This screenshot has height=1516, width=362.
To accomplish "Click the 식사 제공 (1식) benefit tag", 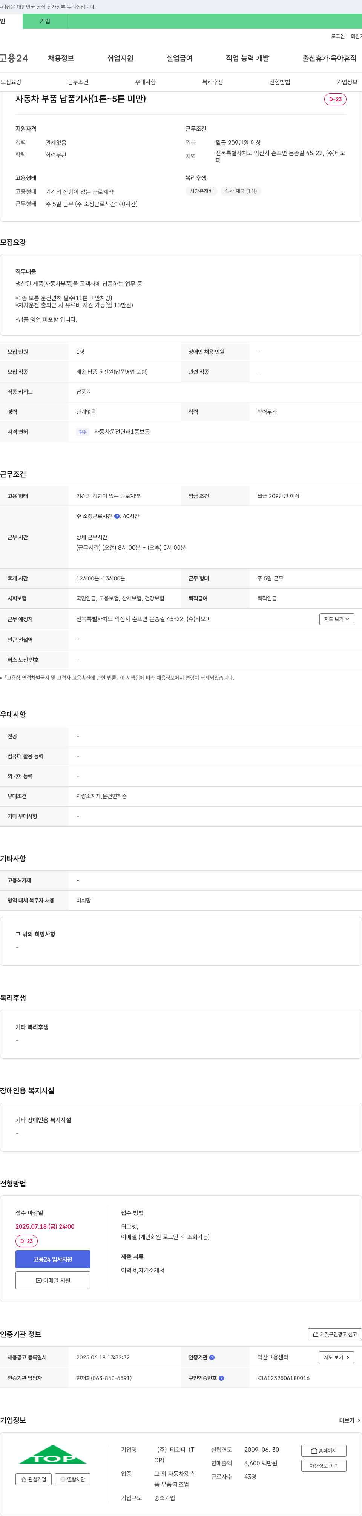I will coord(241,191).
